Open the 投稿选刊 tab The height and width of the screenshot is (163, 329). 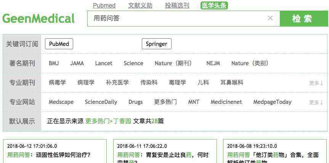177,5
